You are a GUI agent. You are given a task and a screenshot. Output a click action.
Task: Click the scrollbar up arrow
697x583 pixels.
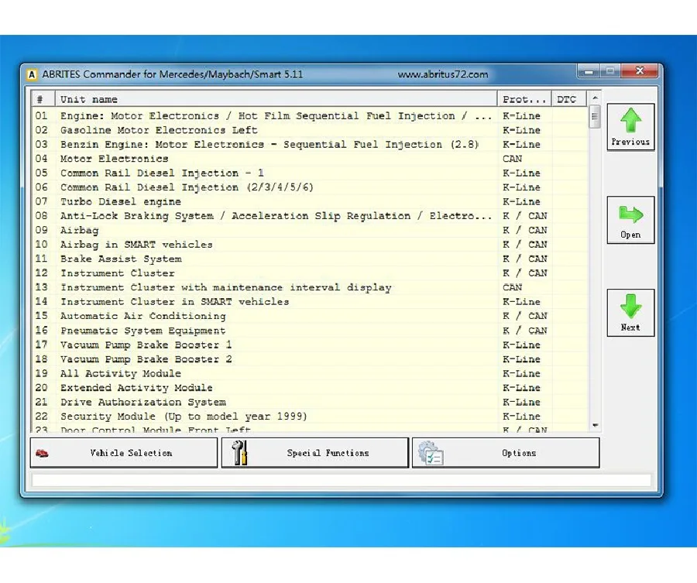pos(595,98)
